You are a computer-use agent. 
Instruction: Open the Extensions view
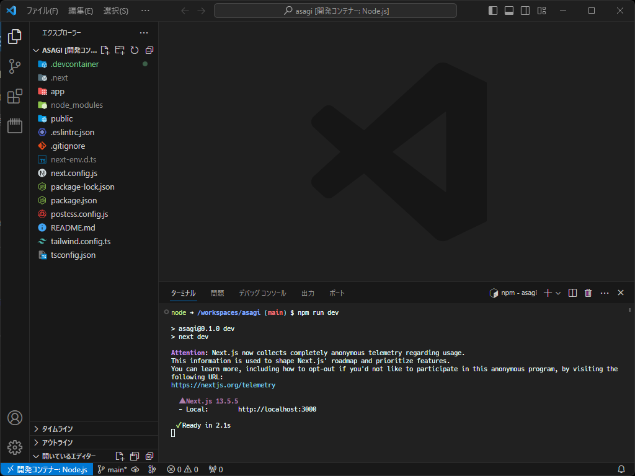tap(15, 96)
